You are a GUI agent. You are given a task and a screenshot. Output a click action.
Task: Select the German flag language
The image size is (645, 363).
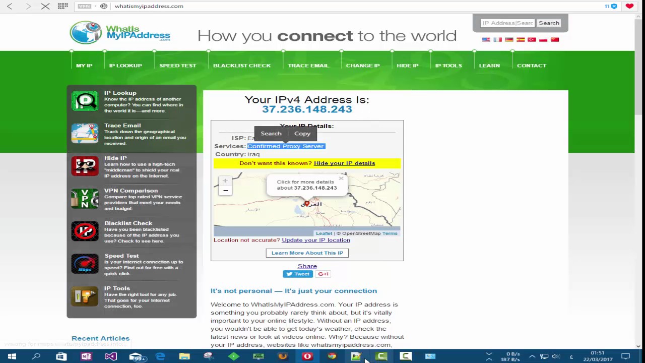click(x=509, y=39)
